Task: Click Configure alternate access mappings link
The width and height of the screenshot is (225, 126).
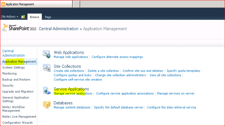Action: pyautogui.click(x=117, y=57)
